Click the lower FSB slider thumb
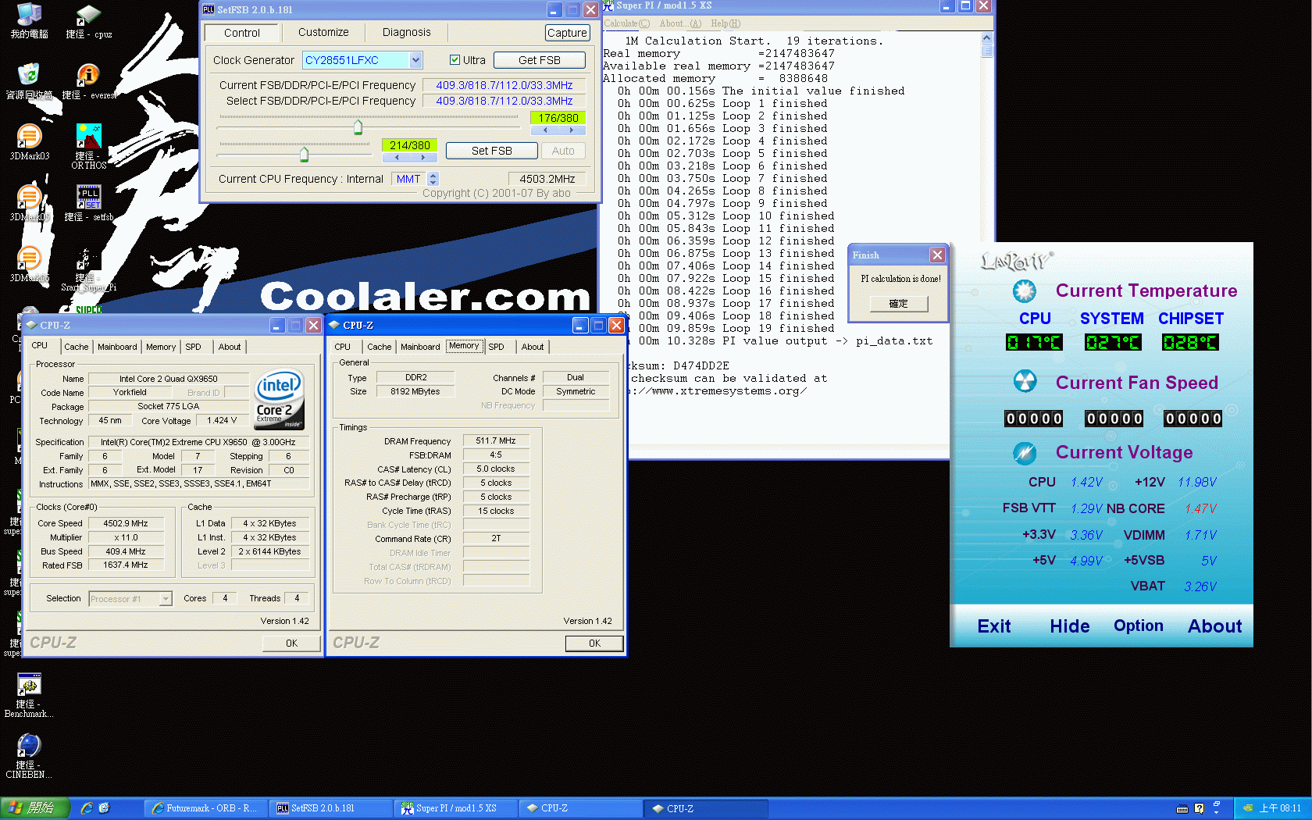 (x=305, y=154)
